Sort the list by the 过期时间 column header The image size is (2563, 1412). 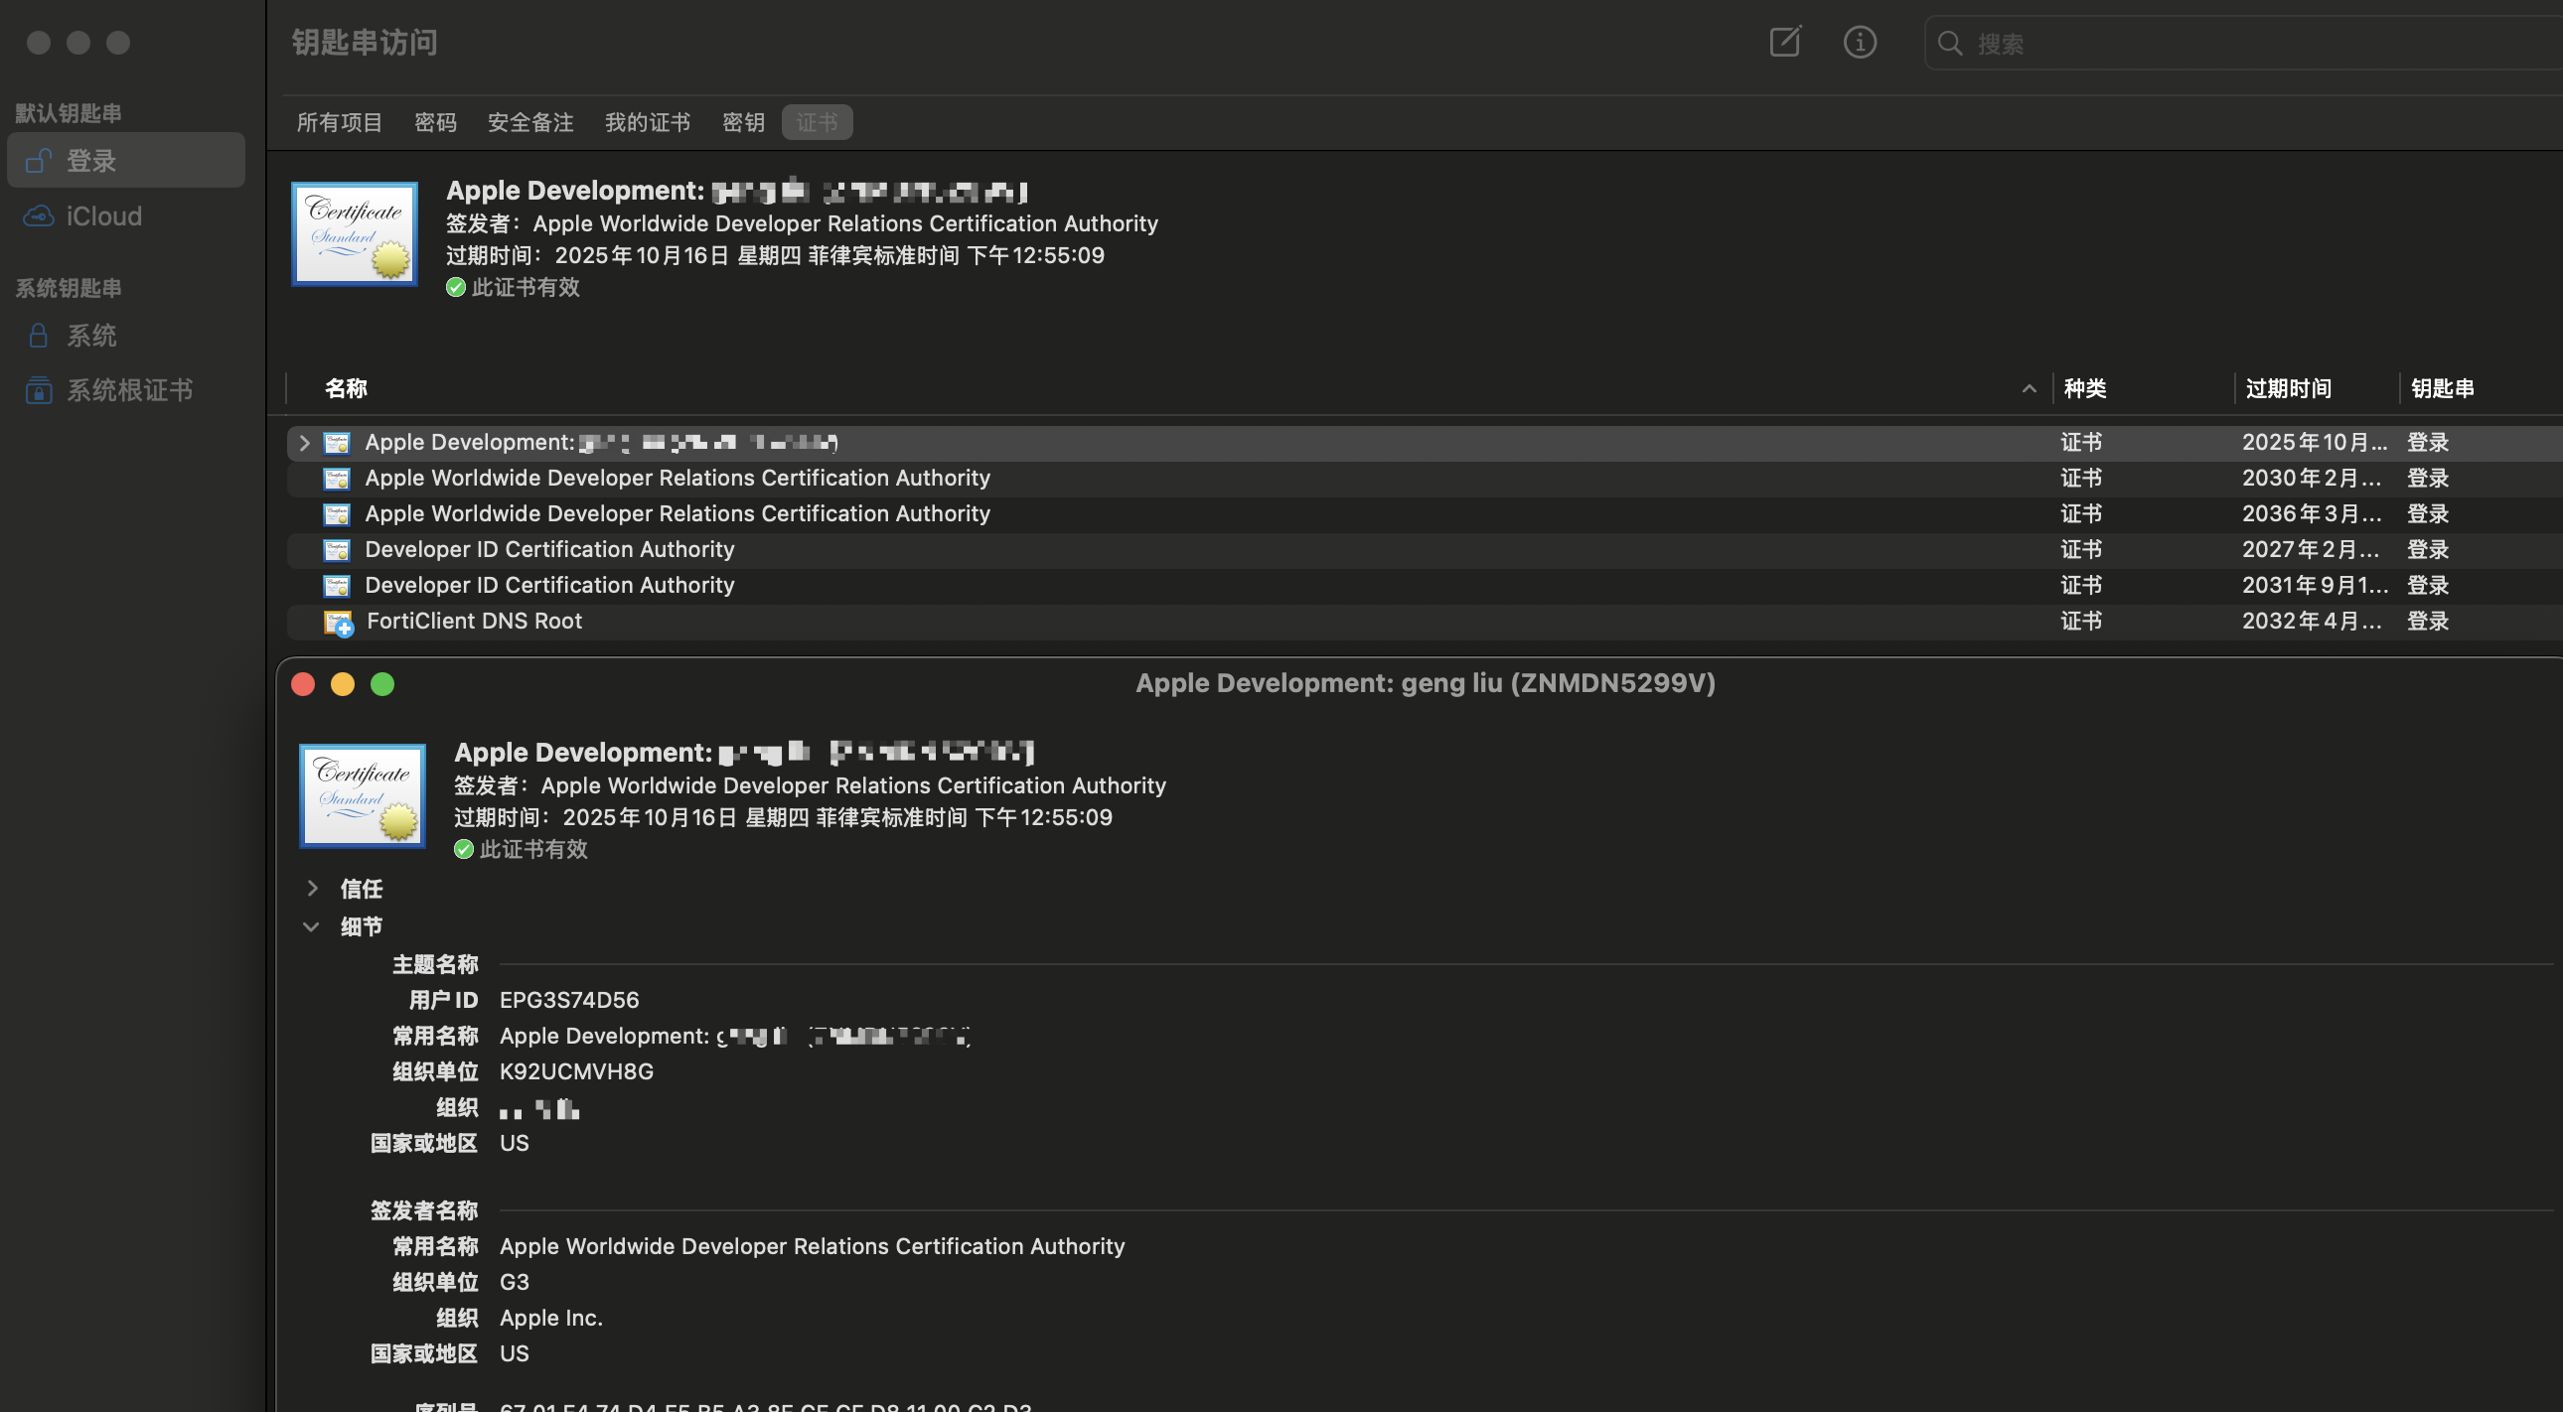click(x=2289, y=388)
